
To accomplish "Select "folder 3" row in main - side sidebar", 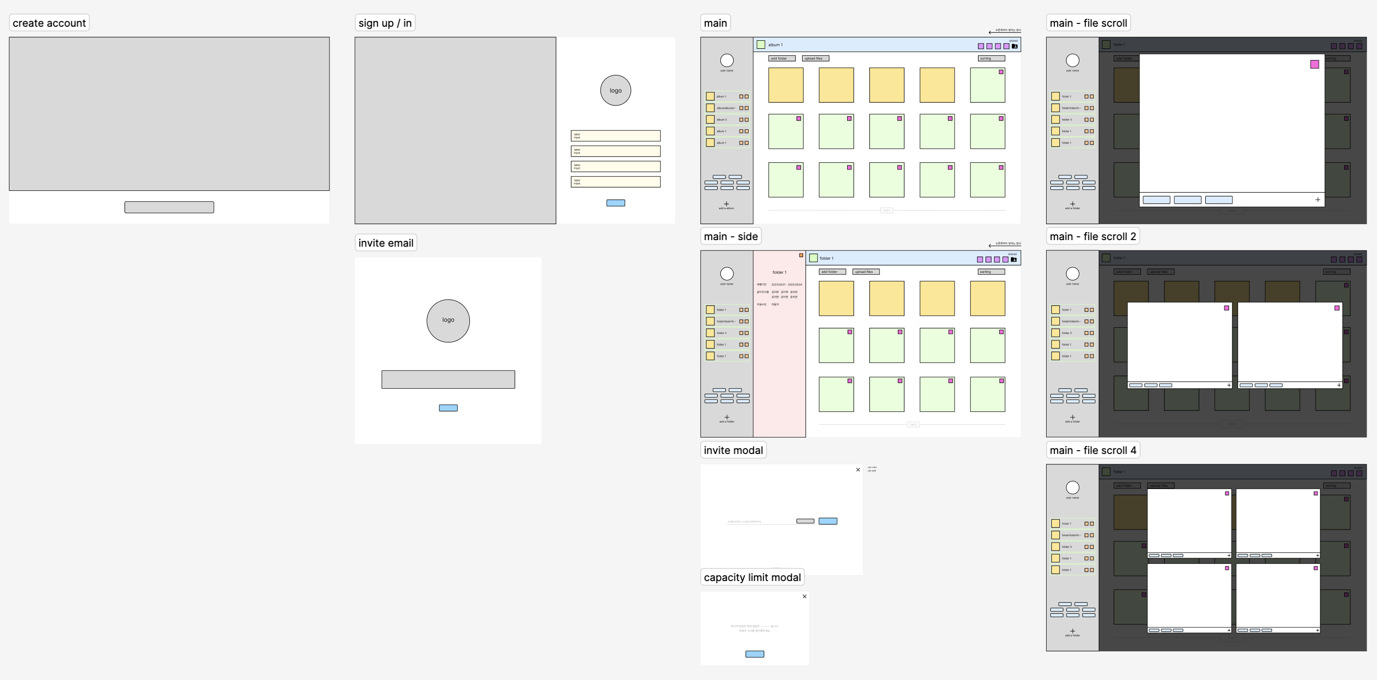I will tap(727, 333).
